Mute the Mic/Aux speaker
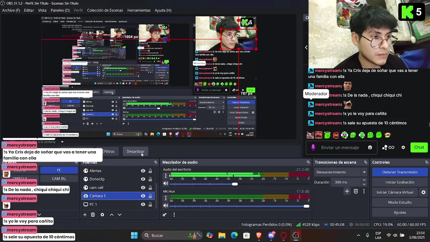Image resolution: width=430 pixels, height=242 pixels. click(166, 206)
